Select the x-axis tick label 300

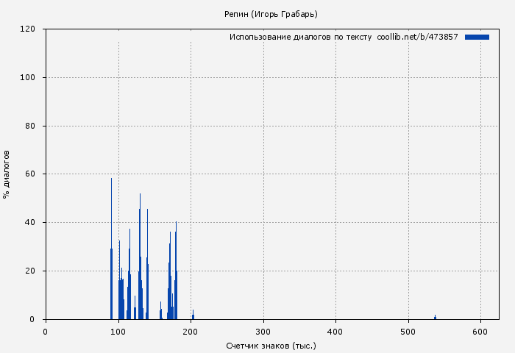click(x=263, y=332)
